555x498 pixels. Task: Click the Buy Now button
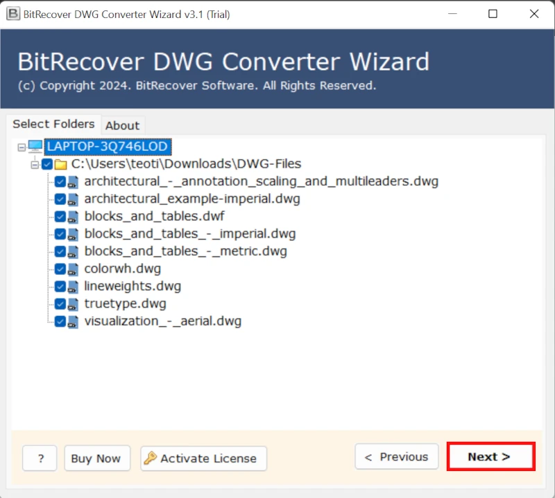[96, 459]
